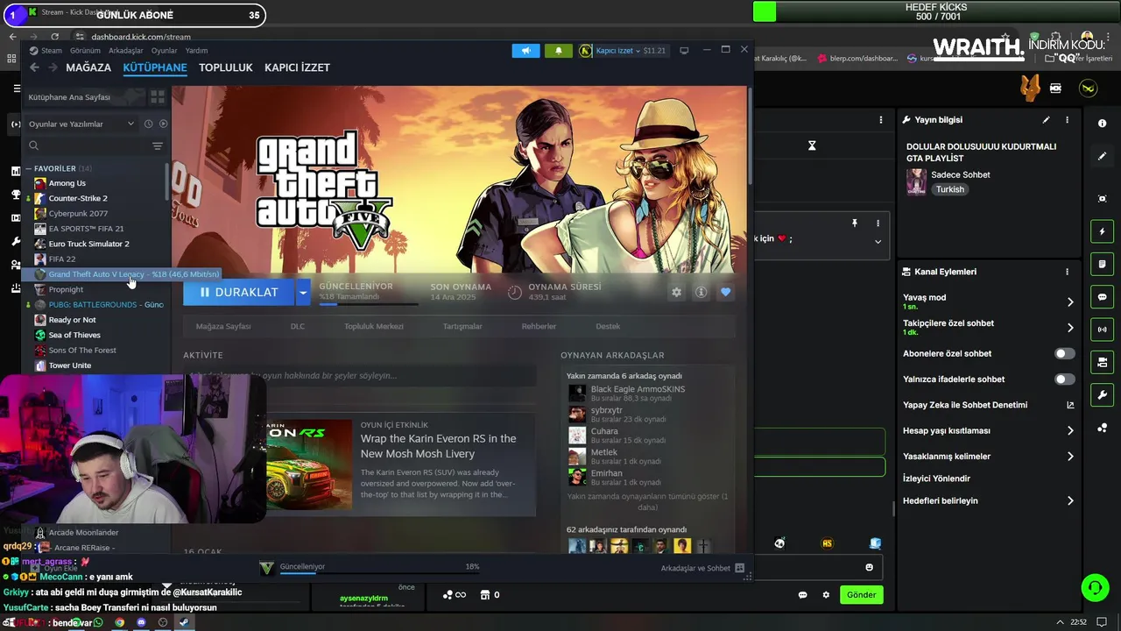The width and height of the screenshot is (1121, 631).
Task: Select Cyberpunk 2077 in library
Action: tap(78, 214)
